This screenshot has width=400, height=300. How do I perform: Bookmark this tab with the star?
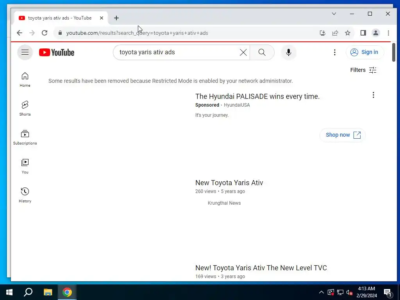pos(348,33)
